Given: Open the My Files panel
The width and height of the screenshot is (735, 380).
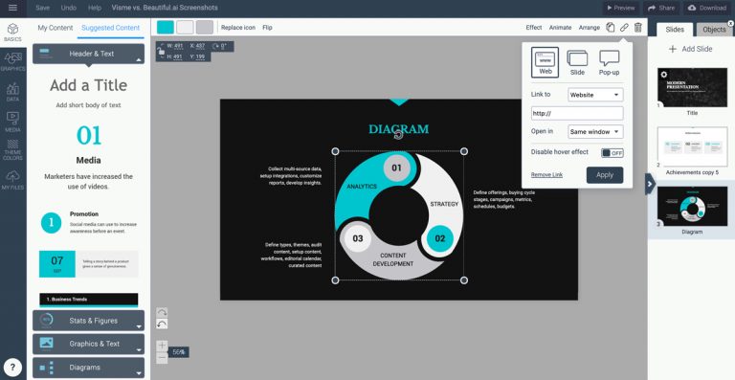Looking at the screenshot, I should click(x=12, y=180).
